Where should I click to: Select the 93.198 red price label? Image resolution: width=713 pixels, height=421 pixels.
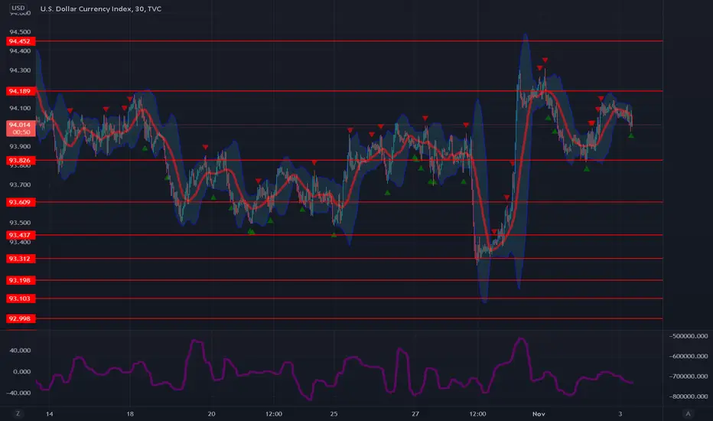click(x=20, y=280)
